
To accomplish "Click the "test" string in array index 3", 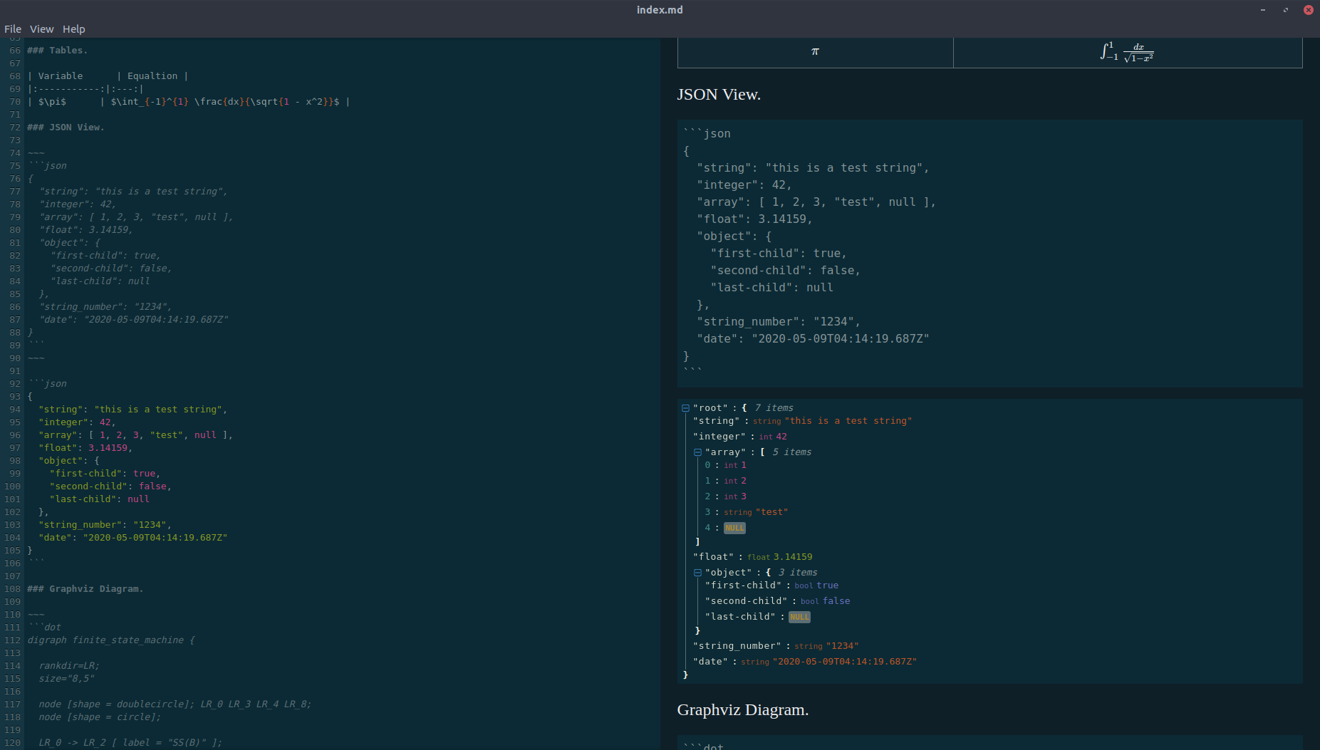I will (x=771, y=512).
